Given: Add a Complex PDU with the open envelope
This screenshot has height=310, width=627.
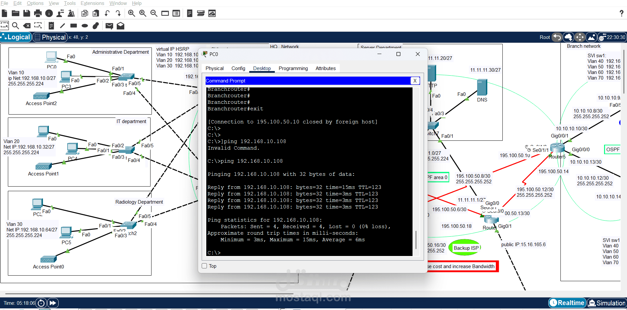Looking at the screenshot, I should tap(120, 26).
